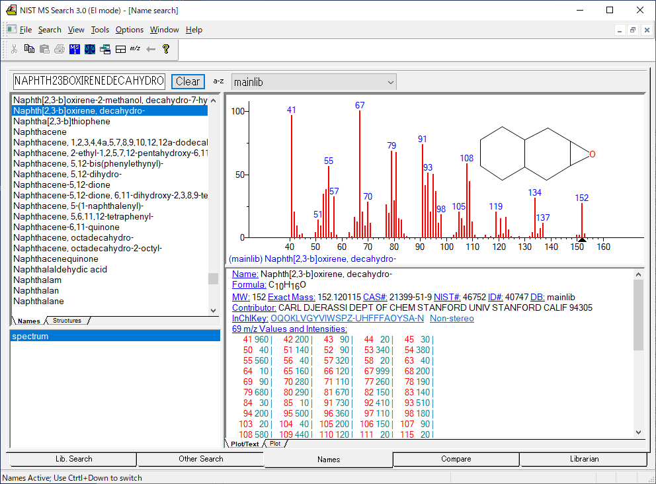Select Naphthalane in names list
Screen dimensions: 656x484
pos(110,302)
